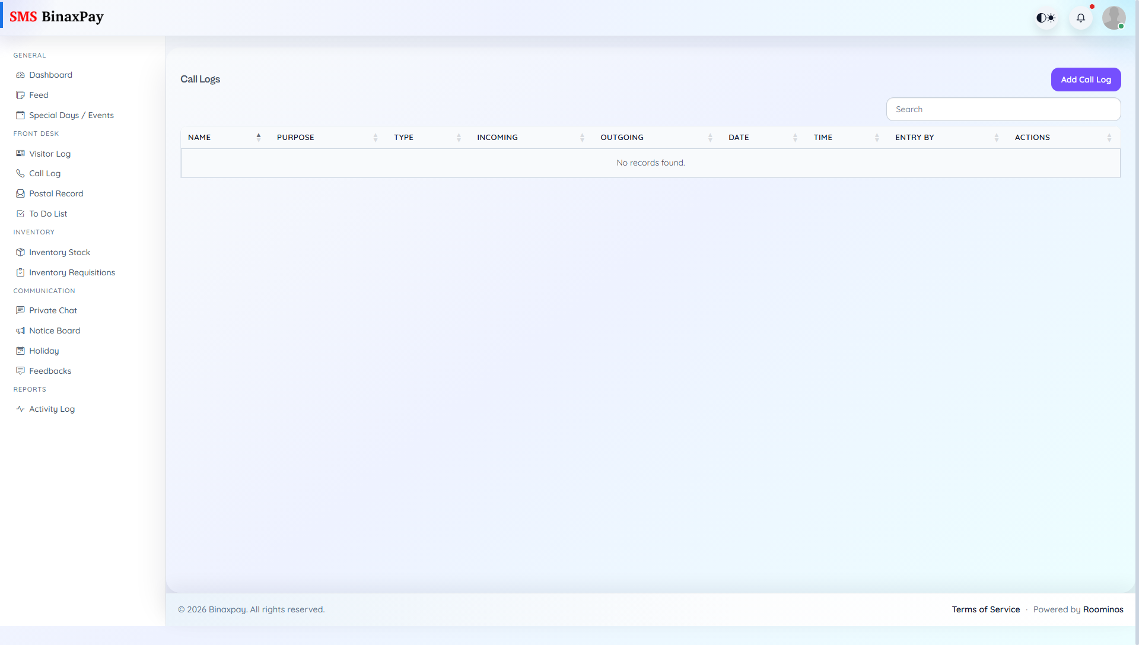Toggle sort order on the Name column

[258, 137]
